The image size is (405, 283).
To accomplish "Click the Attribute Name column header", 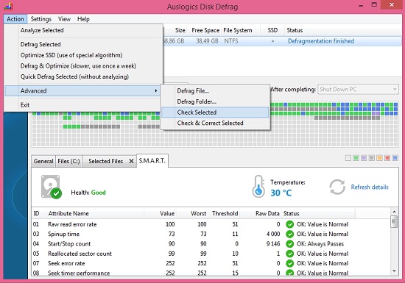I will [95, 213].
